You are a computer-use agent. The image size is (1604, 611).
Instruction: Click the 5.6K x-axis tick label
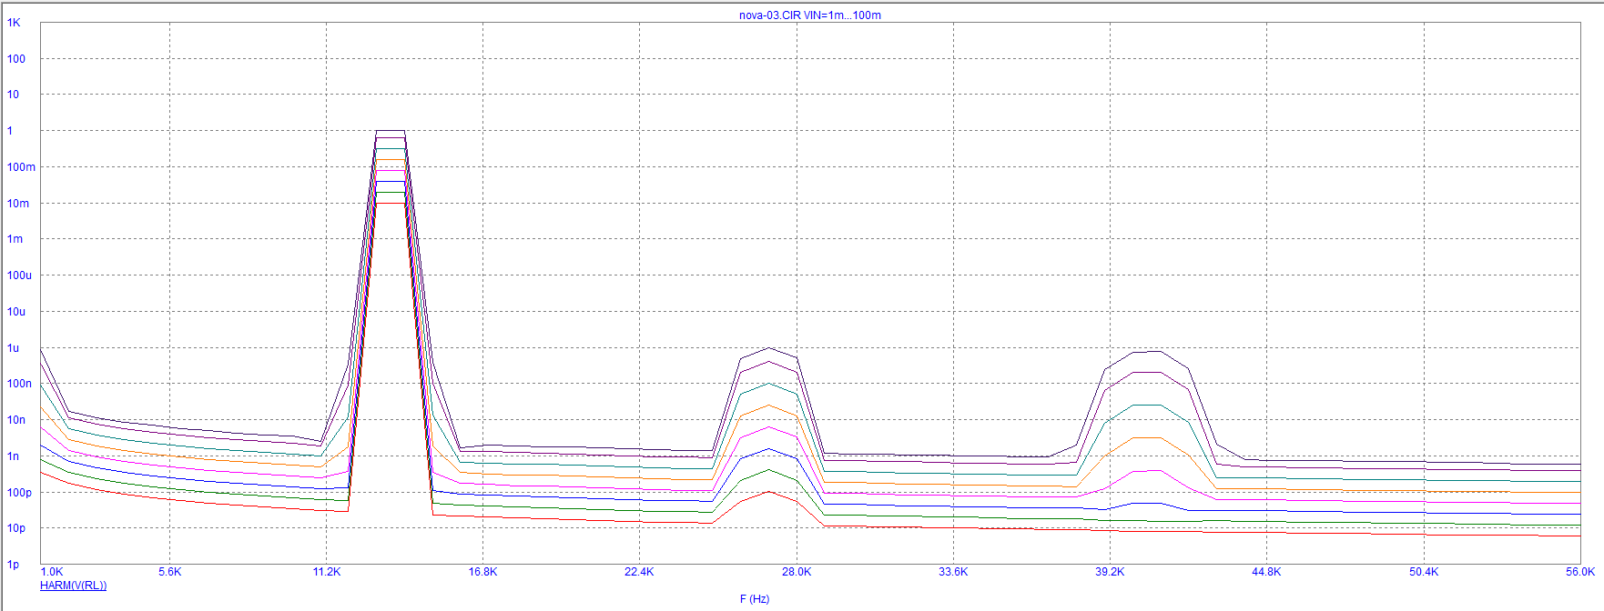[169, 572]
